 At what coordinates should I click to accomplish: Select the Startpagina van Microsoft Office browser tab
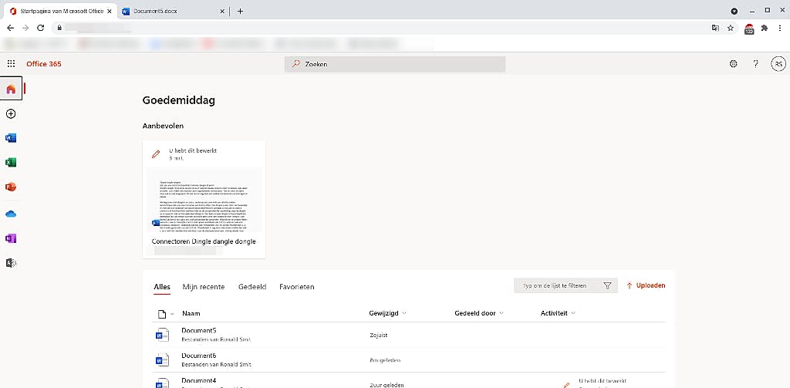click(59, 11)
